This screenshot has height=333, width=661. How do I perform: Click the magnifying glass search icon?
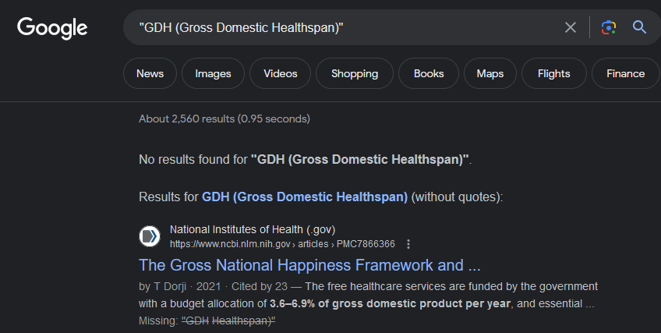(639, 27)
